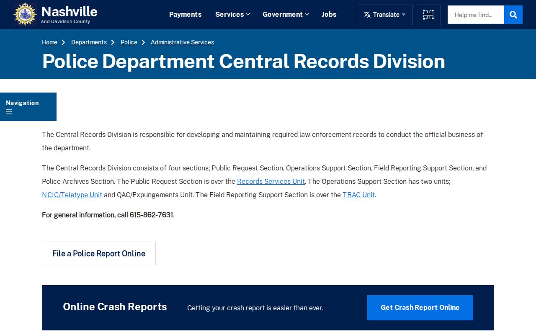Open the Payments menu item
This screenshot has width=536, height=335.
coord(185,14)
